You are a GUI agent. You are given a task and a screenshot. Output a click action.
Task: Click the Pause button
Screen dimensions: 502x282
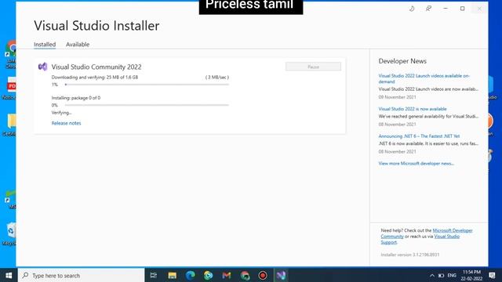[313, 67]
